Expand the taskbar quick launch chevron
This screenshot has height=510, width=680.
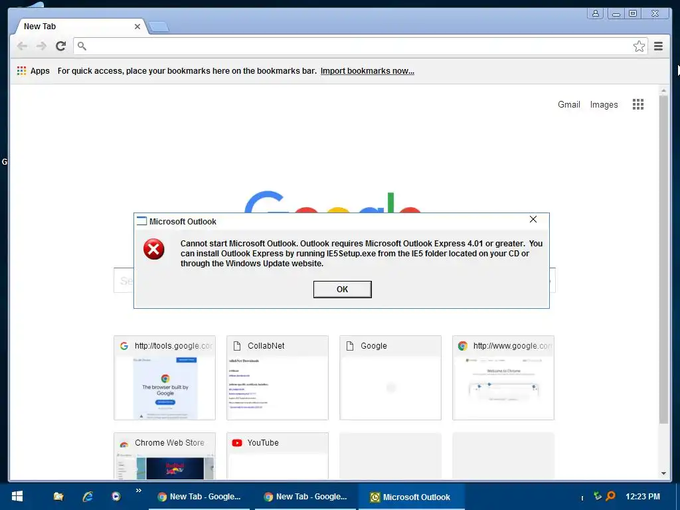tap(138, 491)
